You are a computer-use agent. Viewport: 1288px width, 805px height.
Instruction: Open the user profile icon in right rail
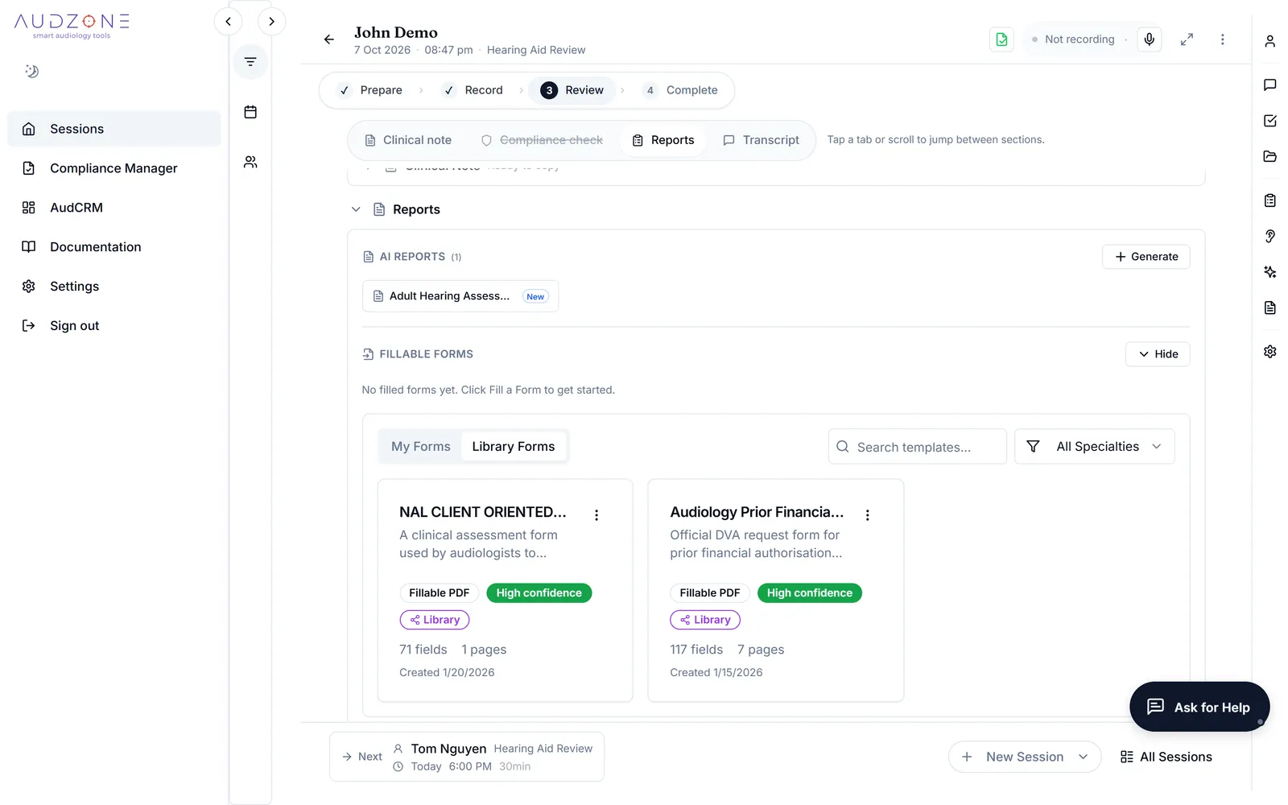(x=1269, y=41)
